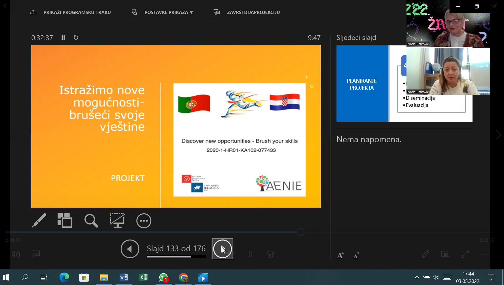Screen dimensions: 504x285
Task: Go to the previous slide arrow
Action: click(130, 249)
